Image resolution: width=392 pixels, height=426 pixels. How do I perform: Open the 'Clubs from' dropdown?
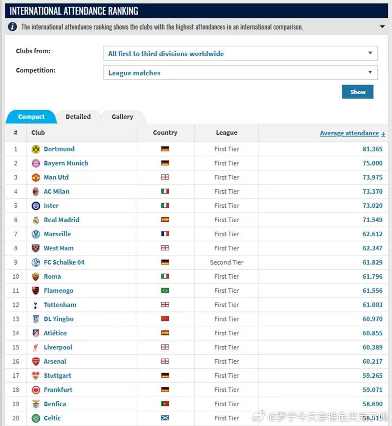coord(240,53)
